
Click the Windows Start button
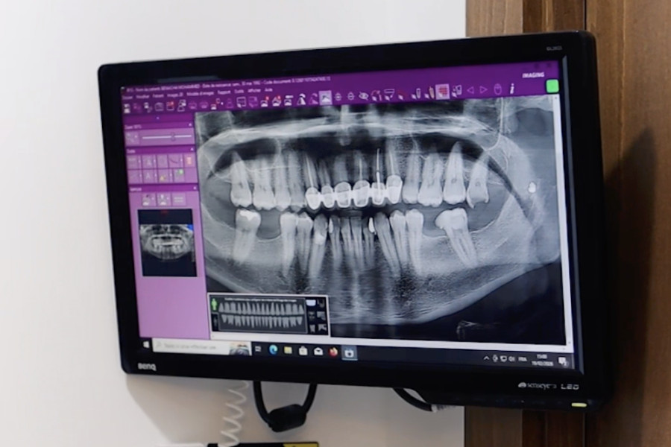146,344
